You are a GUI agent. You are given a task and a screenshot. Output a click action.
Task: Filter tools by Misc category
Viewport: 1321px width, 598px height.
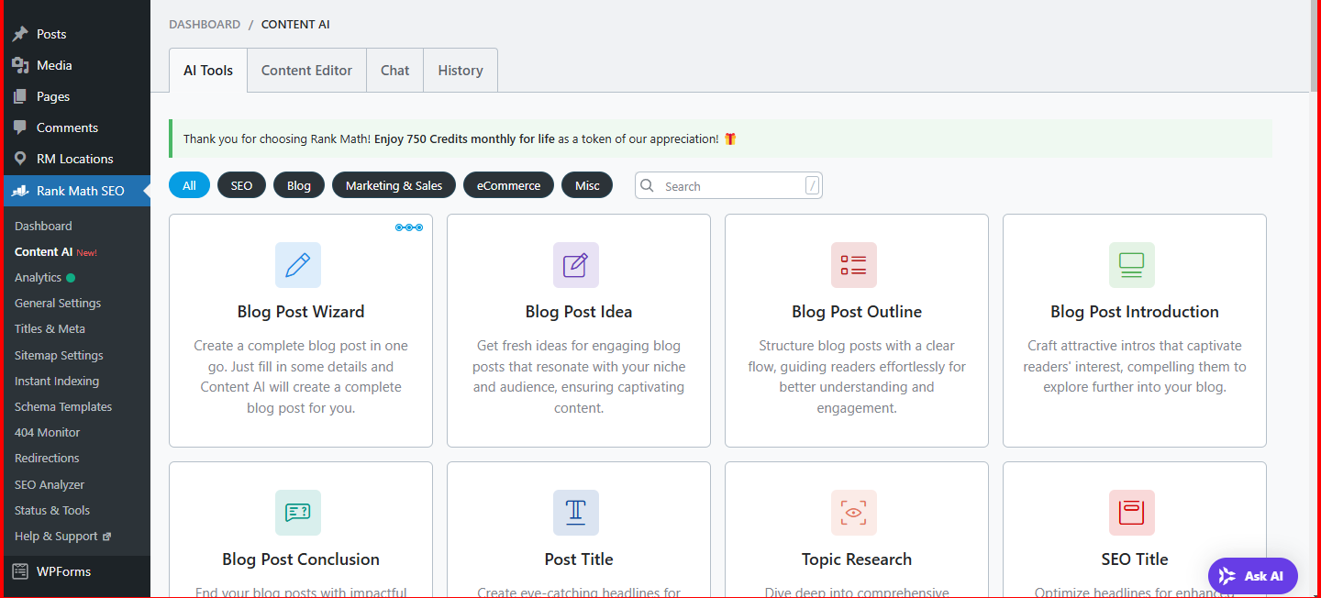pos(587,185)
